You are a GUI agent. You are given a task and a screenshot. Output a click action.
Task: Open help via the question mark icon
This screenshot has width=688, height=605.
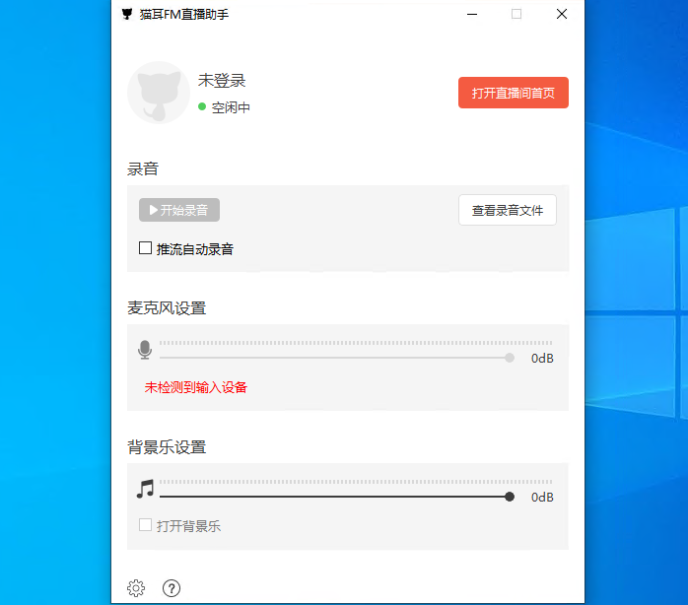[172, 588]
